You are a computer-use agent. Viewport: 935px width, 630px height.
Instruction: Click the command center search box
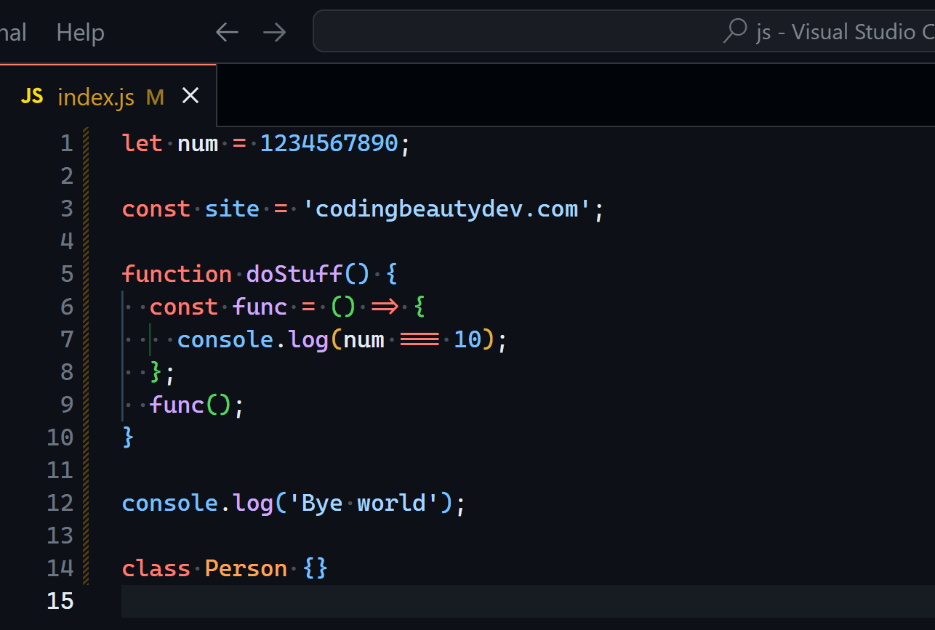(624, 31)
